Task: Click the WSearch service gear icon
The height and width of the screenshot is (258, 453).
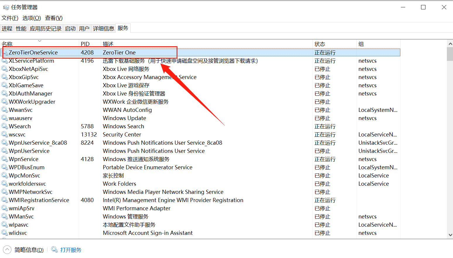Action: [x=5, y=126]
